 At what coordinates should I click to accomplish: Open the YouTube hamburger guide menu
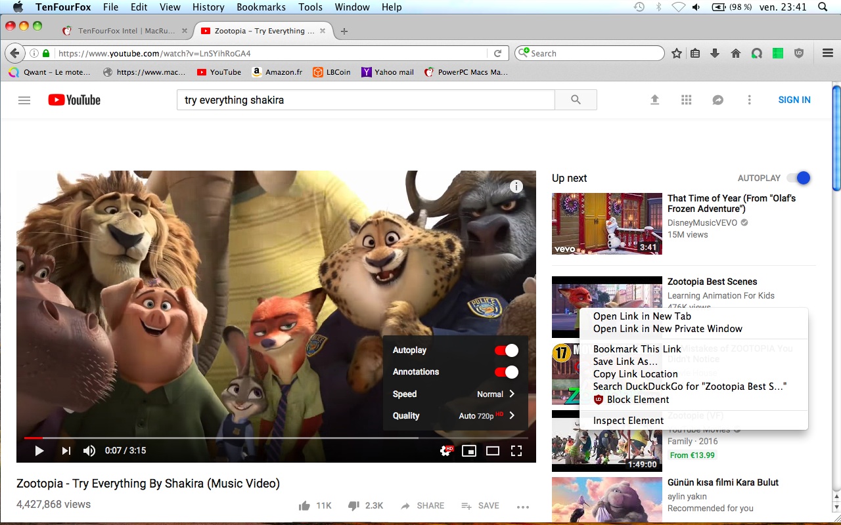[24, 100]
